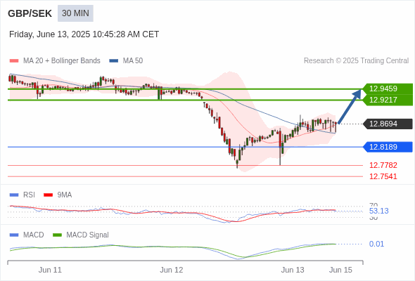Image resolution: width=415 pixels, height=281 pixels.
Task: Click the pink MA 20 + Bollinger Bands swatch
Action: [14, 61]
